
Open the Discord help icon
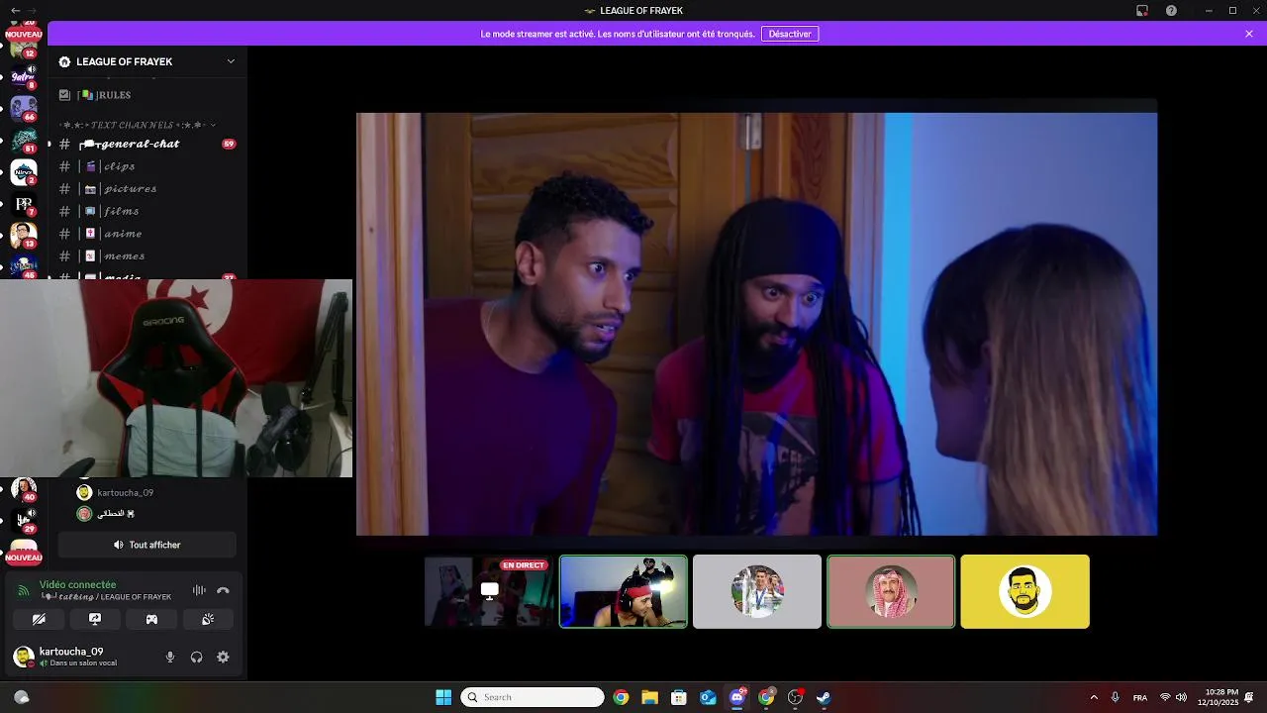[x=1171, y=10]
